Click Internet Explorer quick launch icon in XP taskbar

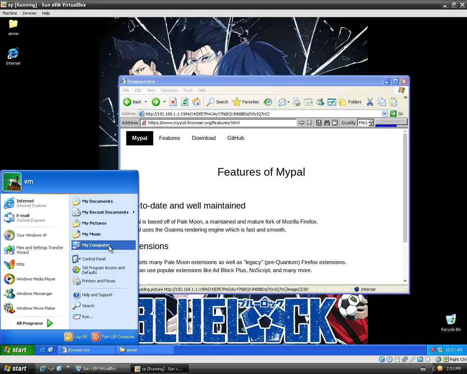tap(42, 350)
